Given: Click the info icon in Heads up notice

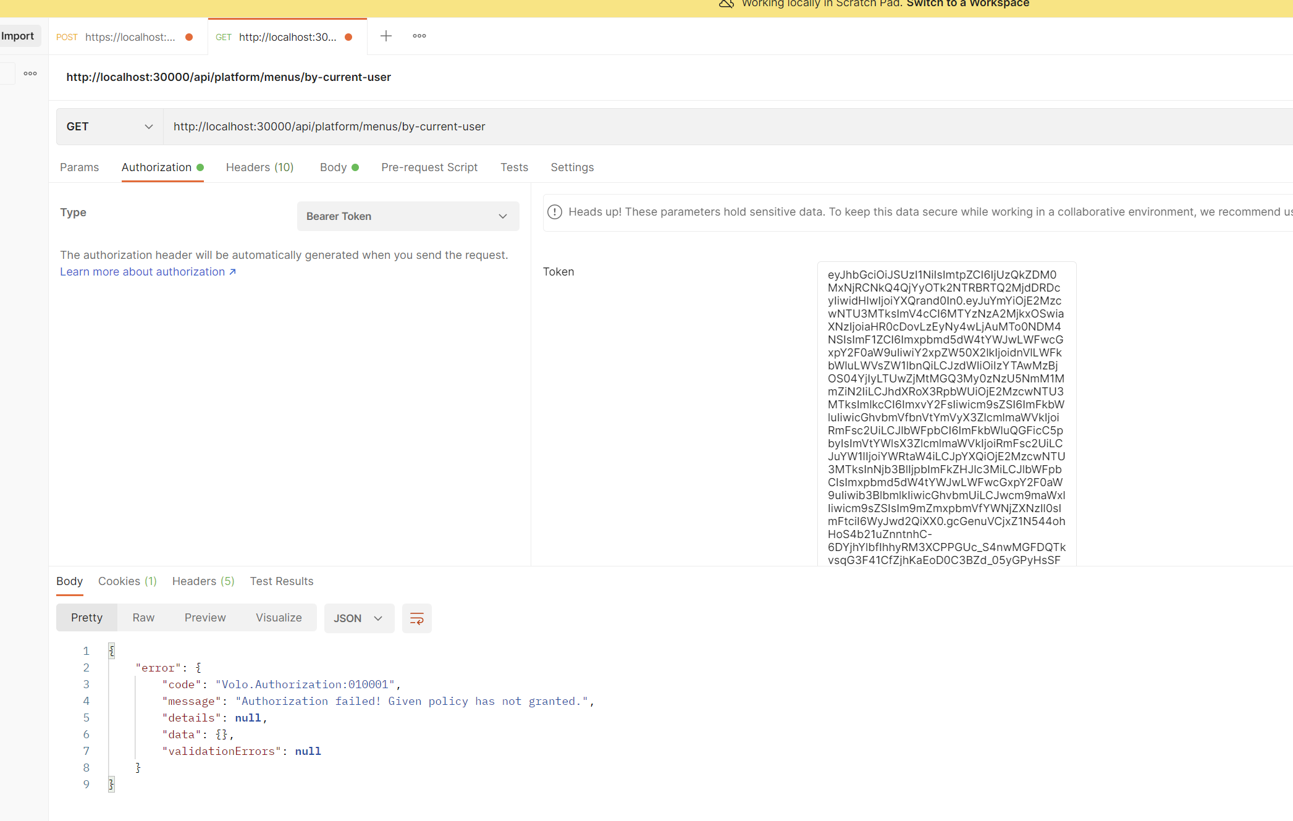Looking at the screenshot, I should pyautogui.click(x=555, y=212).
